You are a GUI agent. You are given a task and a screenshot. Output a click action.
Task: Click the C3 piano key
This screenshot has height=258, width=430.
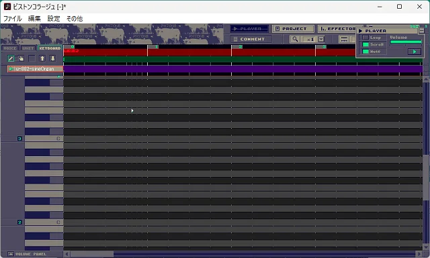[44, 139]
